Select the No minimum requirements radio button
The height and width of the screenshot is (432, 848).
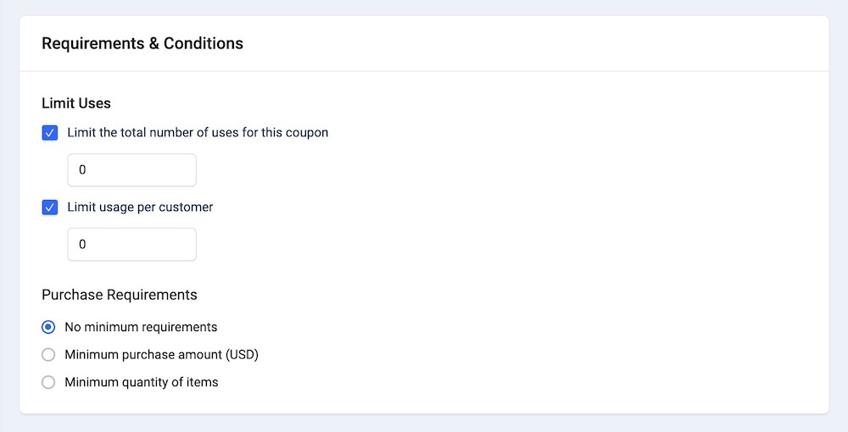48,327
